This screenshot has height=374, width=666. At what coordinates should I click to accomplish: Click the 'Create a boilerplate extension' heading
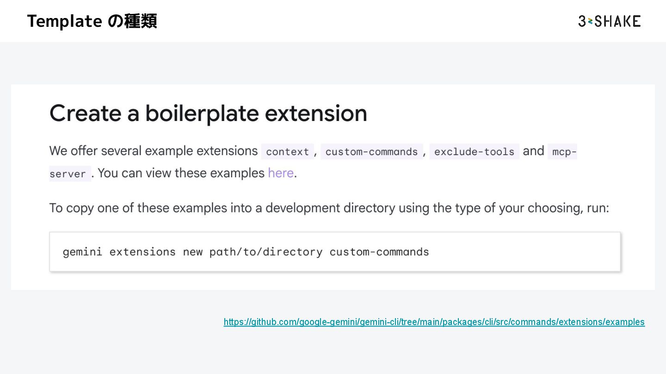pos(208,113)
